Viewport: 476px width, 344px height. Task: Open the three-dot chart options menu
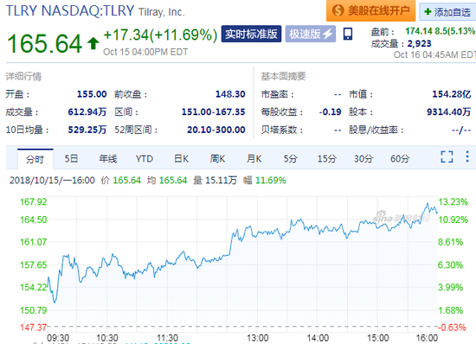(x=467, y=156)
